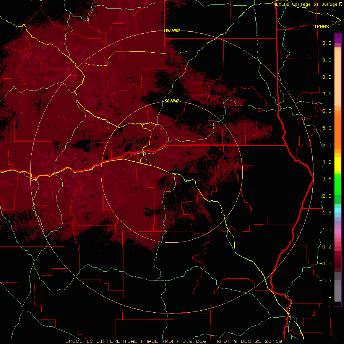Select the 5.8 legend value
This screenshot has width=344, height=344.
pos(327,128)
